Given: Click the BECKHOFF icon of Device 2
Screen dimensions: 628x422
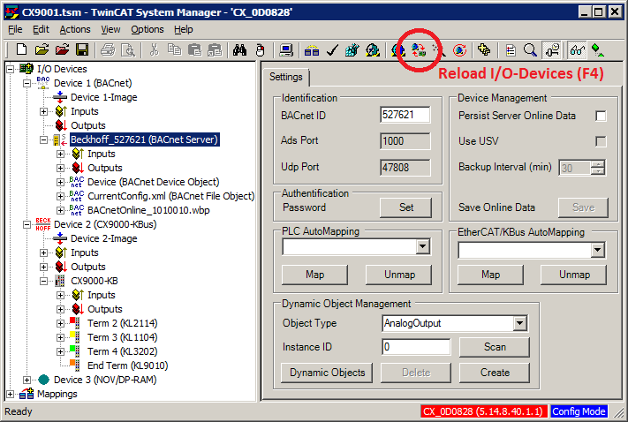Looking at the screenshot, I should pos(43,224).
